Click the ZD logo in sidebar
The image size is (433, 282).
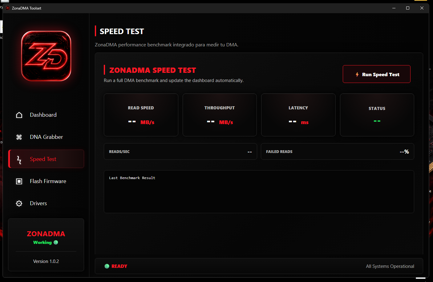(x=46, y=56)
